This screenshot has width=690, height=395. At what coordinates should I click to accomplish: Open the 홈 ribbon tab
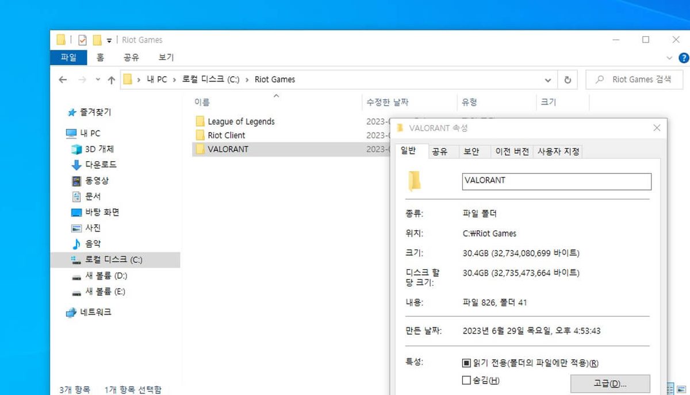click(x=100, y=57)
